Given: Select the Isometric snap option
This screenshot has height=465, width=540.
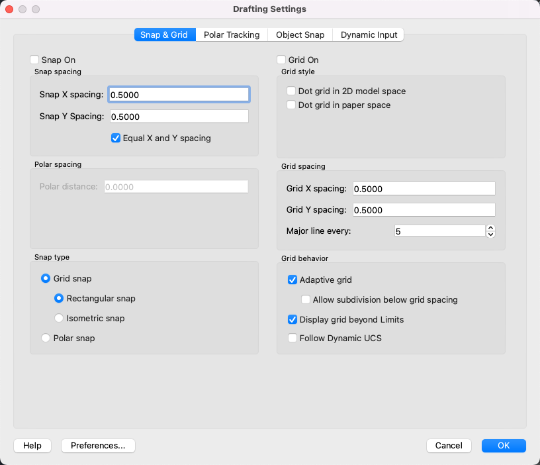Looking at the screenshot, I should point(58,318).
